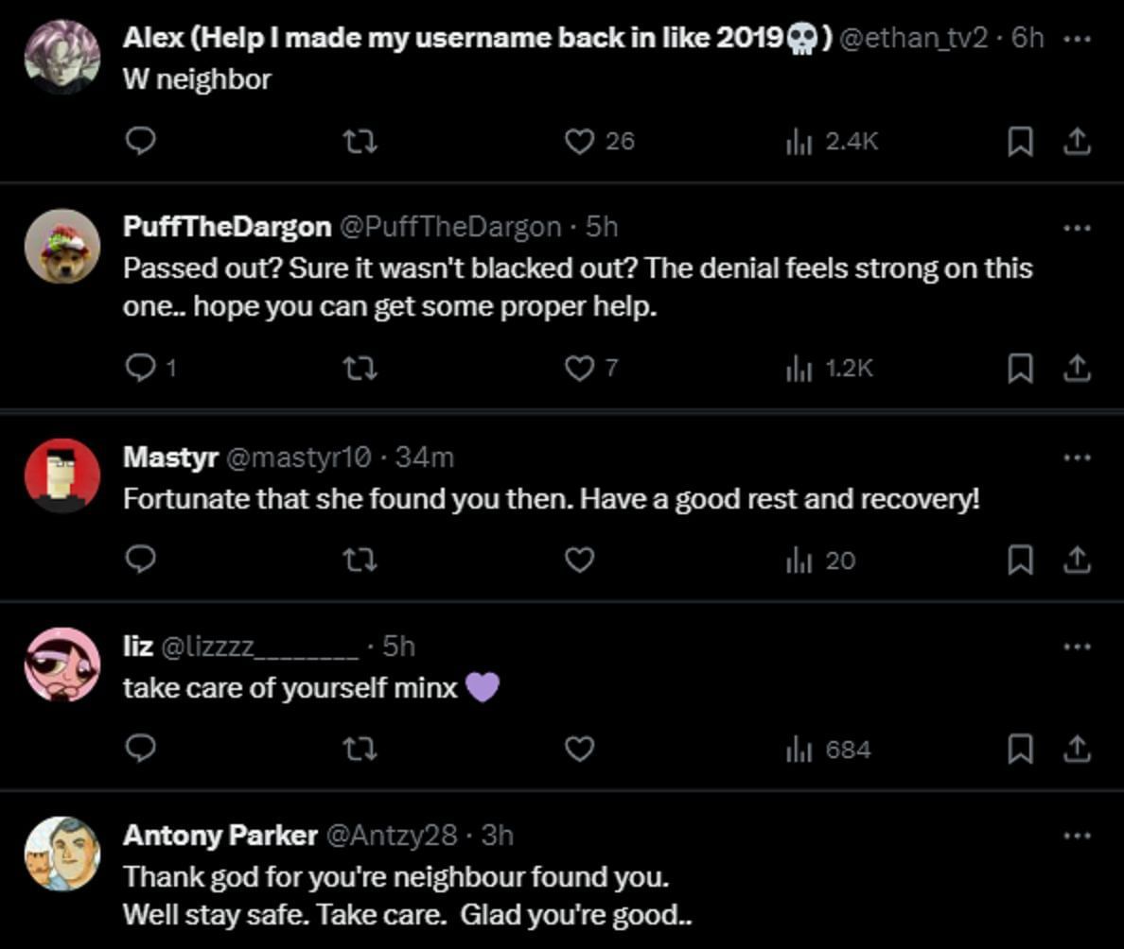Bookmark liz's reply

coord(1020,750)
